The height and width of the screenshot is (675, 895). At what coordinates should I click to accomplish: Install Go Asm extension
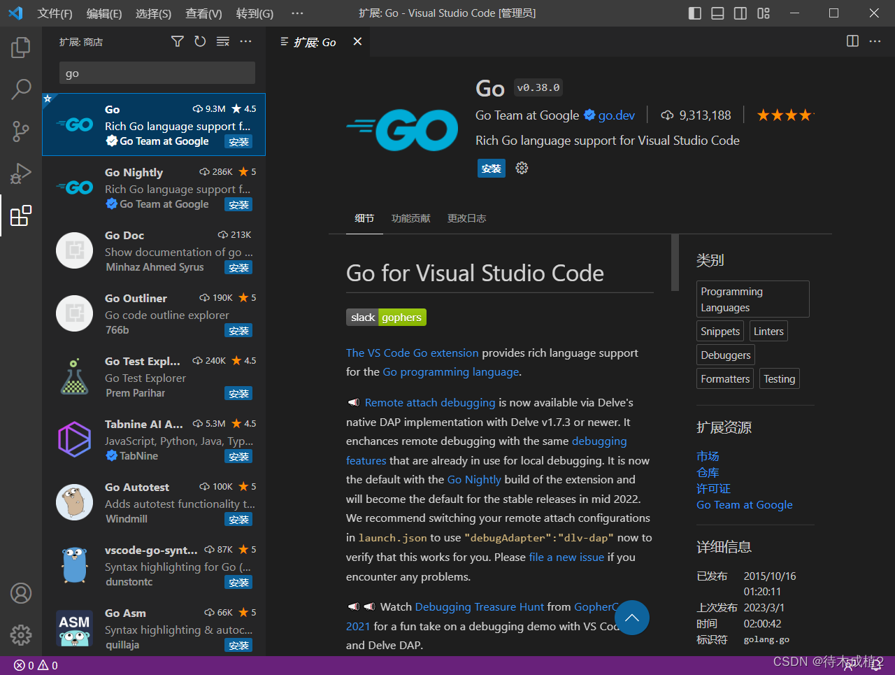pos(238,646)
